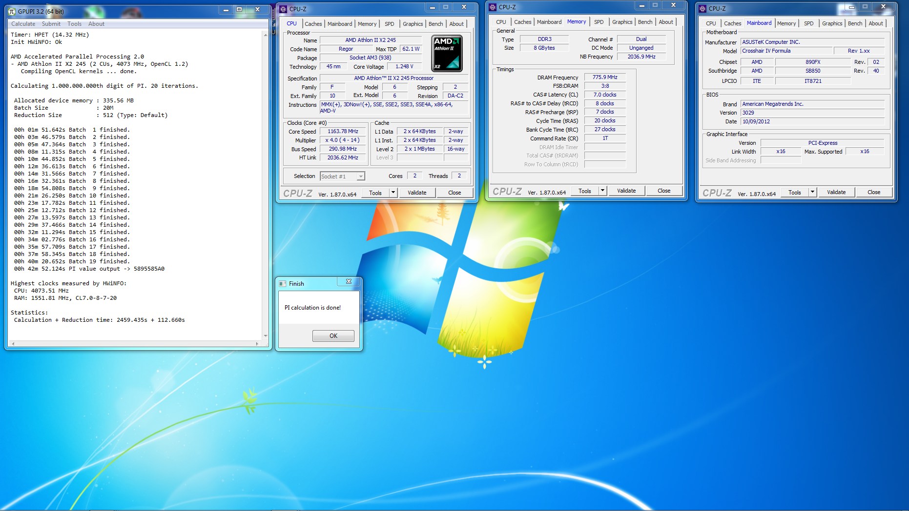Click the GPUPI pi icon in title bar
909x511 pixels.
click(x=12, y=11)
